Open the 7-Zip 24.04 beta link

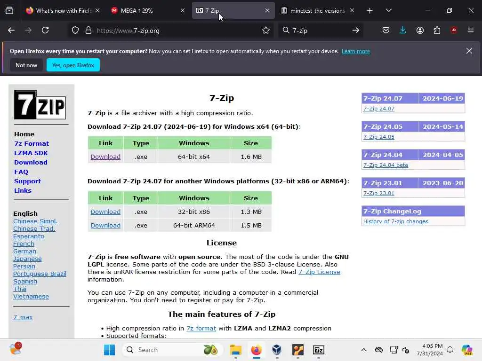386,165
